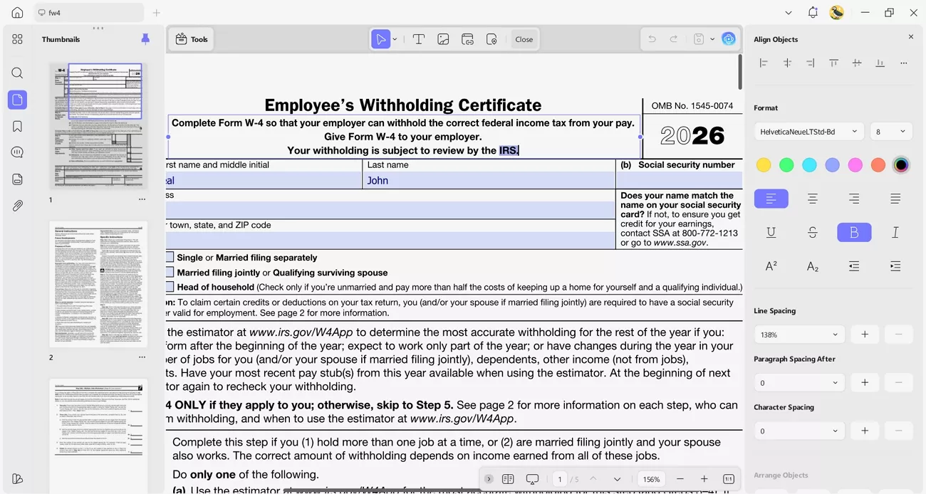Toggle Bold formatting button
The height and width of the screenshot is (494, 926).
tap(854, 232)
